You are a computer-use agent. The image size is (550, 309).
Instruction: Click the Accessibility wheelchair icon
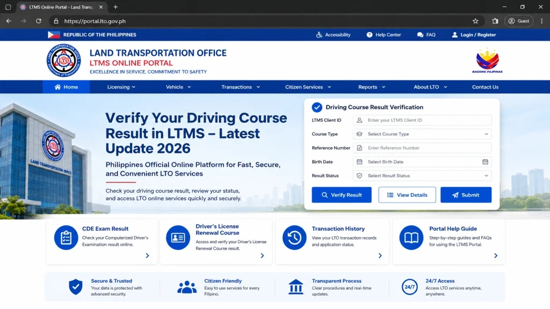click(319, 35)
